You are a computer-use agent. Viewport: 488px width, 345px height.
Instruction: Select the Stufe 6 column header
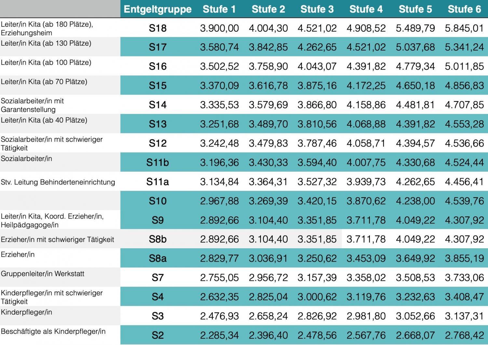tap(464, 9)
